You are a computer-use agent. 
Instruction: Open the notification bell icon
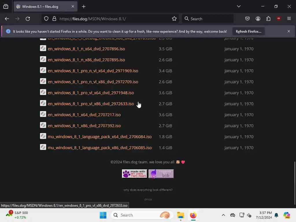click(276, 215)
